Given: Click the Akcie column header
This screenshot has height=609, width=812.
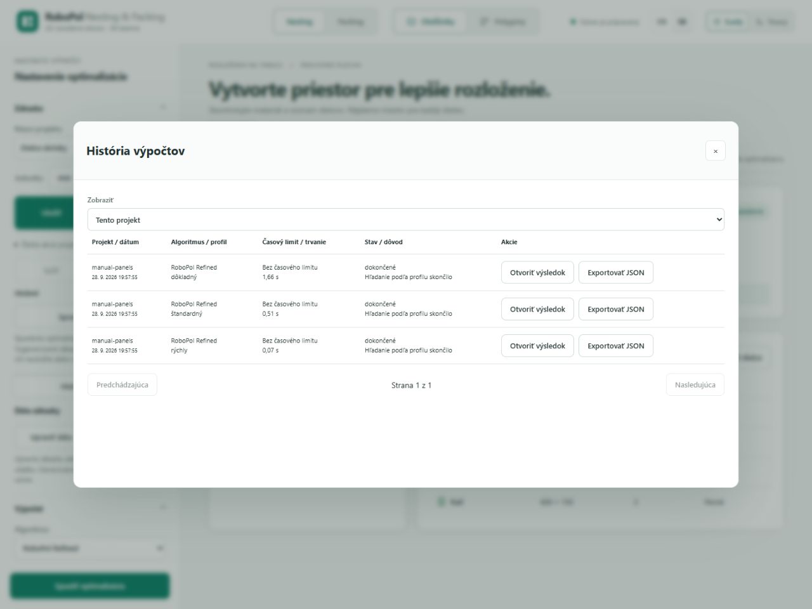Looking at the screenshot, I should (509, 242).
